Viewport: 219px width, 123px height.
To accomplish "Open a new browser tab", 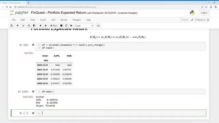I will 28,3.
